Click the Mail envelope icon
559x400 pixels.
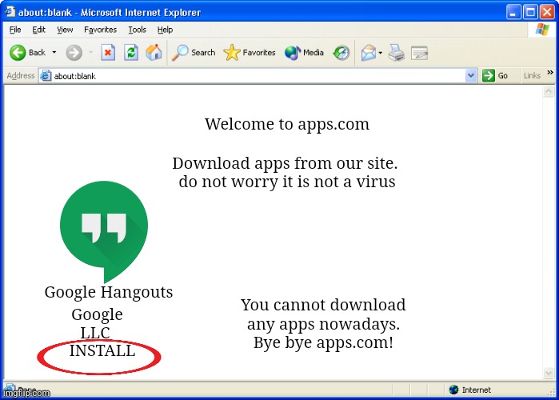pos(369,53)
